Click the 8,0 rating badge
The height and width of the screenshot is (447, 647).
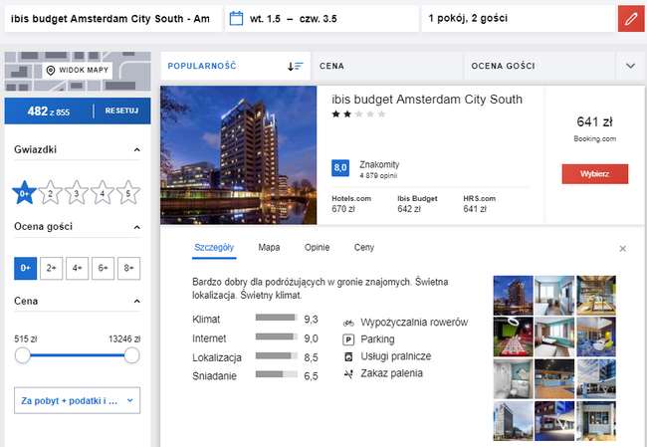tap(340, 168)
